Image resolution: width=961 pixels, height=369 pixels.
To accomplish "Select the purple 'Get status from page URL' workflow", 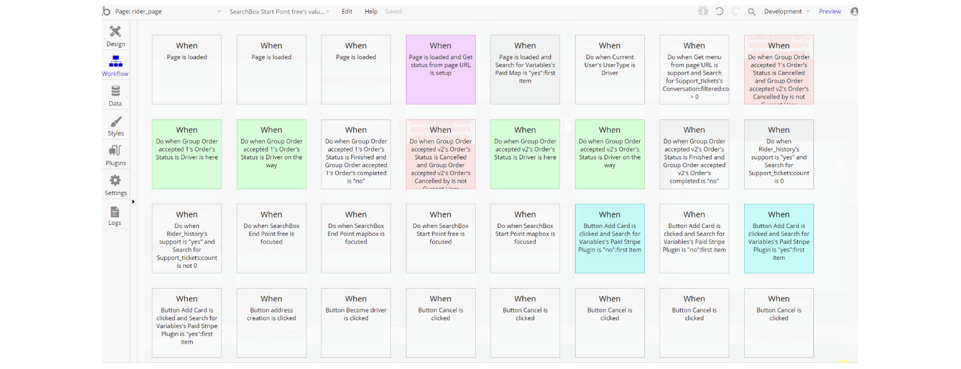I will (x=441, y=70).
